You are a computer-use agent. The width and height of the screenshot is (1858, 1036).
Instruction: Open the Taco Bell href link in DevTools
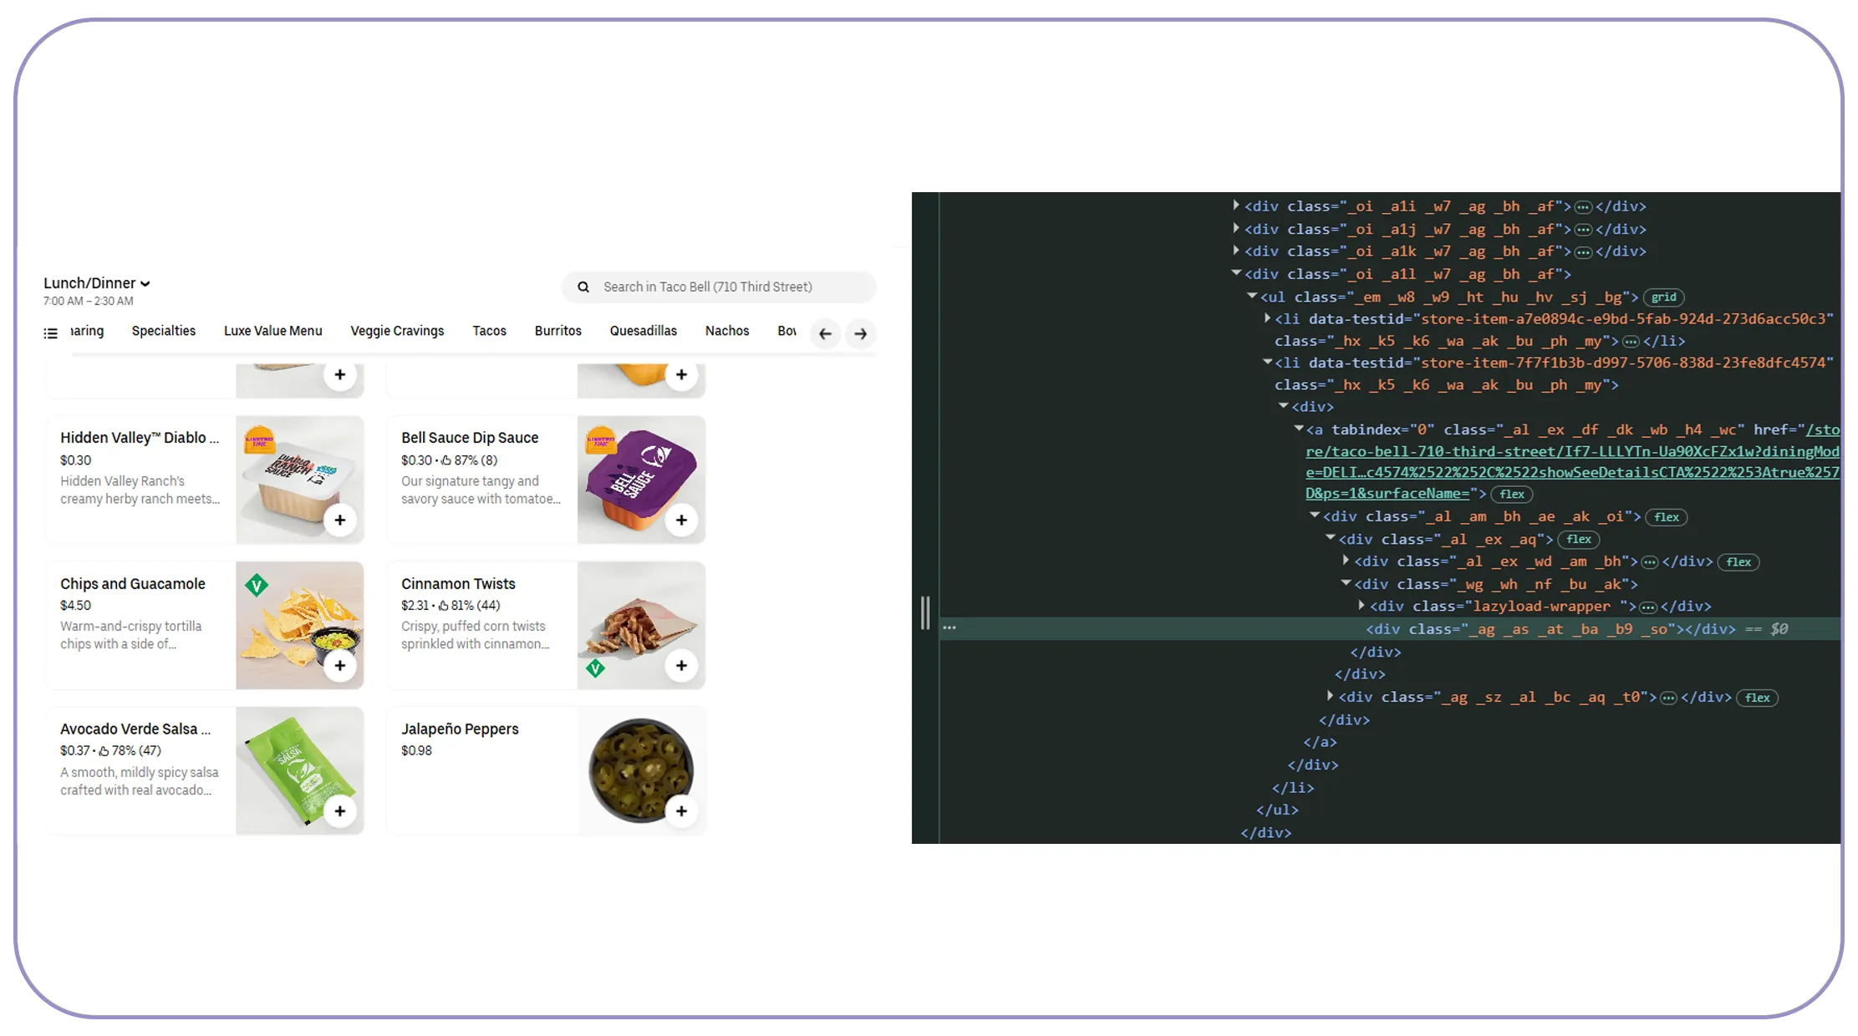pyautogui.click(x=1572, y=462)
